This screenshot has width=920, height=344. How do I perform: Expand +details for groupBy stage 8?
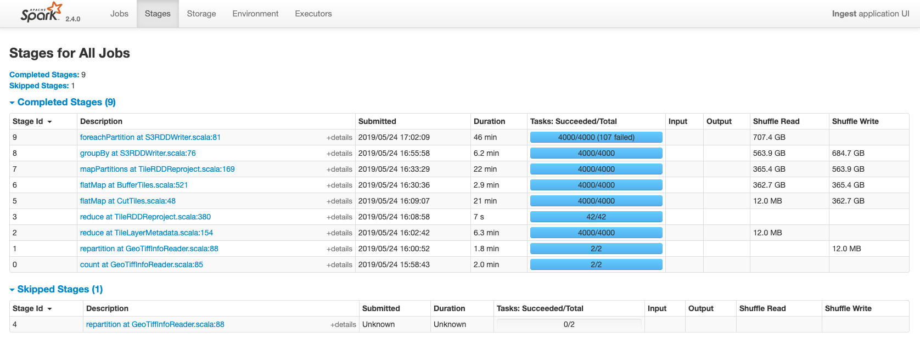[x=339, y=154]
